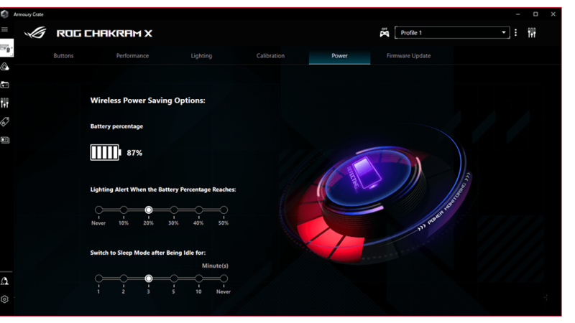575x323 pixels.
Task: Open the hamburger menu in the sidebar
Action: tap(5, 29)
